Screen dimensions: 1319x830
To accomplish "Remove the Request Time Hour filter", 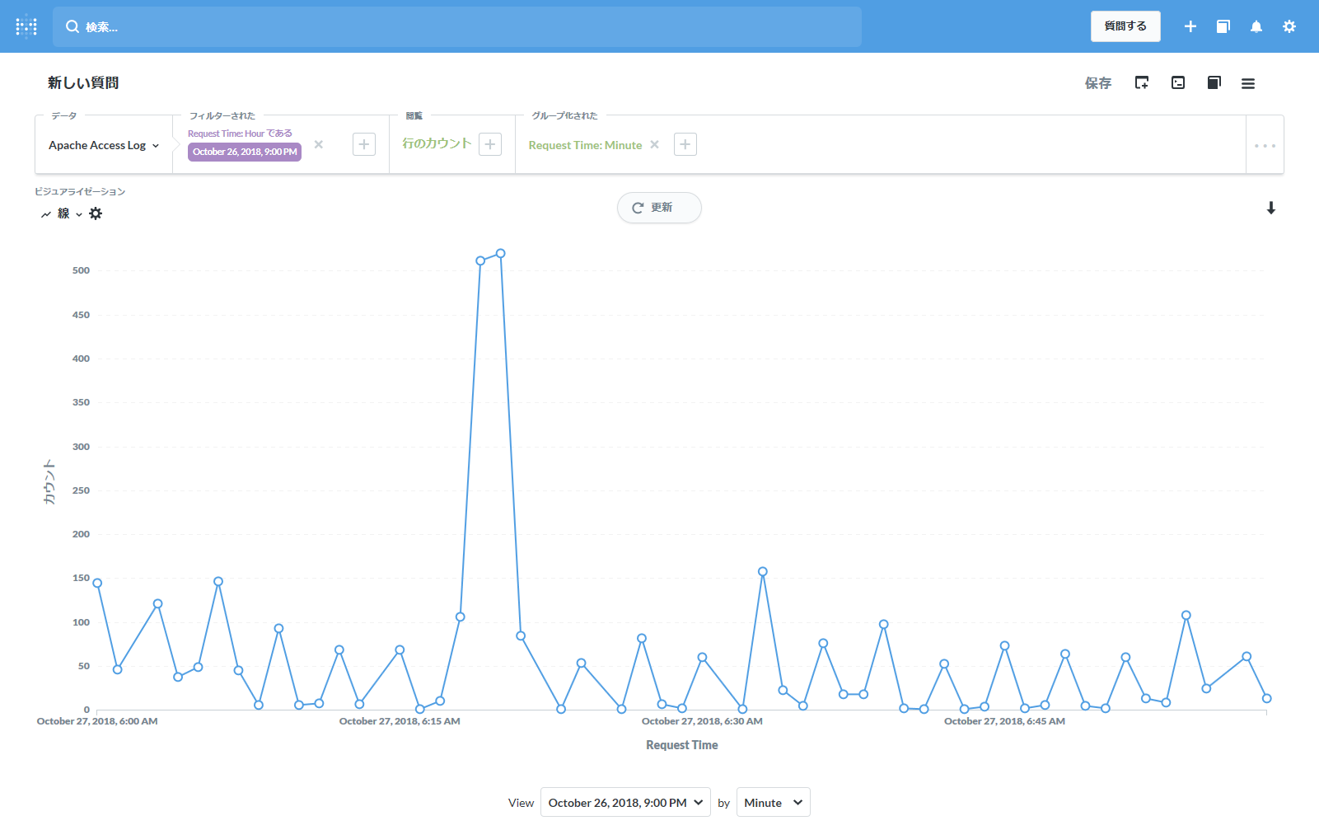I will pos(319,144).
